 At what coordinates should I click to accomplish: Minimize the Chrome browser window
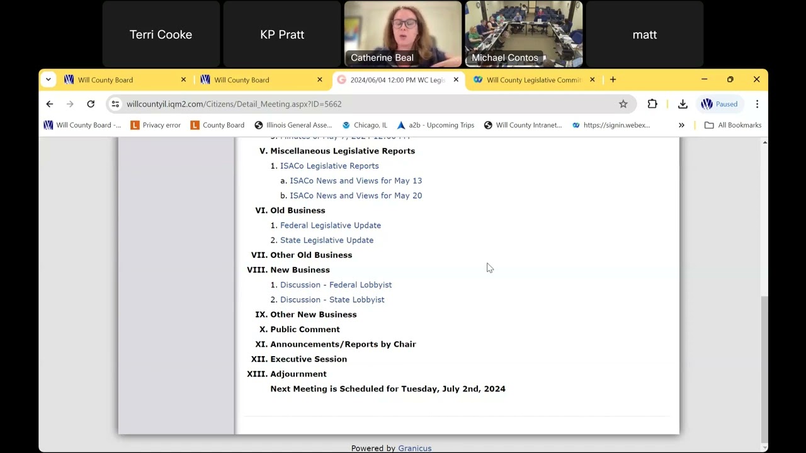[x=704, y=79]
